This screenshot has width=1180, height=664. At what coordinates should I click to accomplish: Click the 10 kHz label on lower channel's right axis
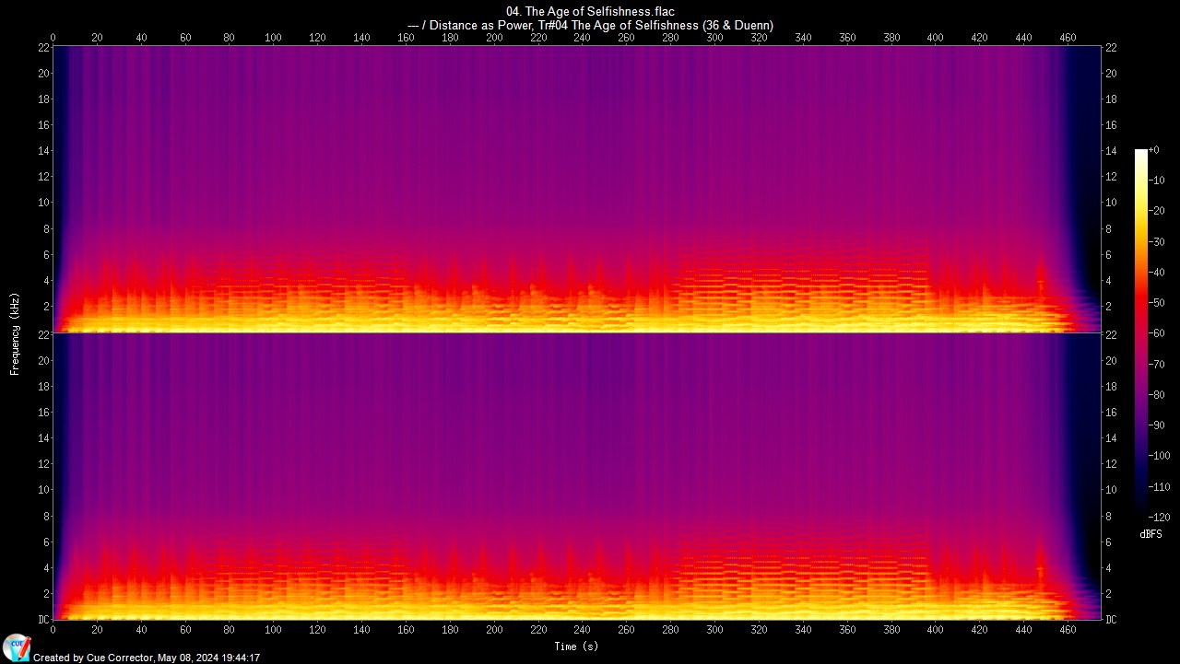[x=1111, y=490]
